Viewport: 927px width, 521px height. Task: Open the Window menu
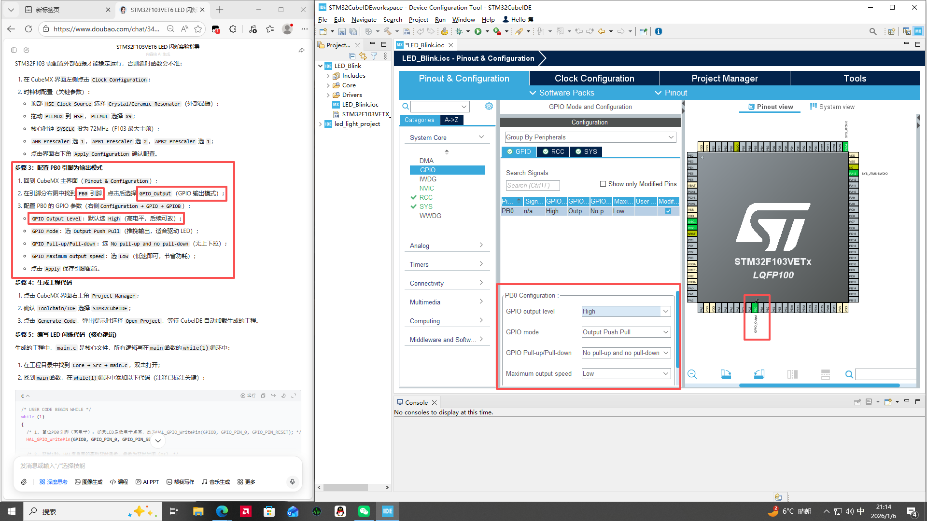[x=463, y=19]
